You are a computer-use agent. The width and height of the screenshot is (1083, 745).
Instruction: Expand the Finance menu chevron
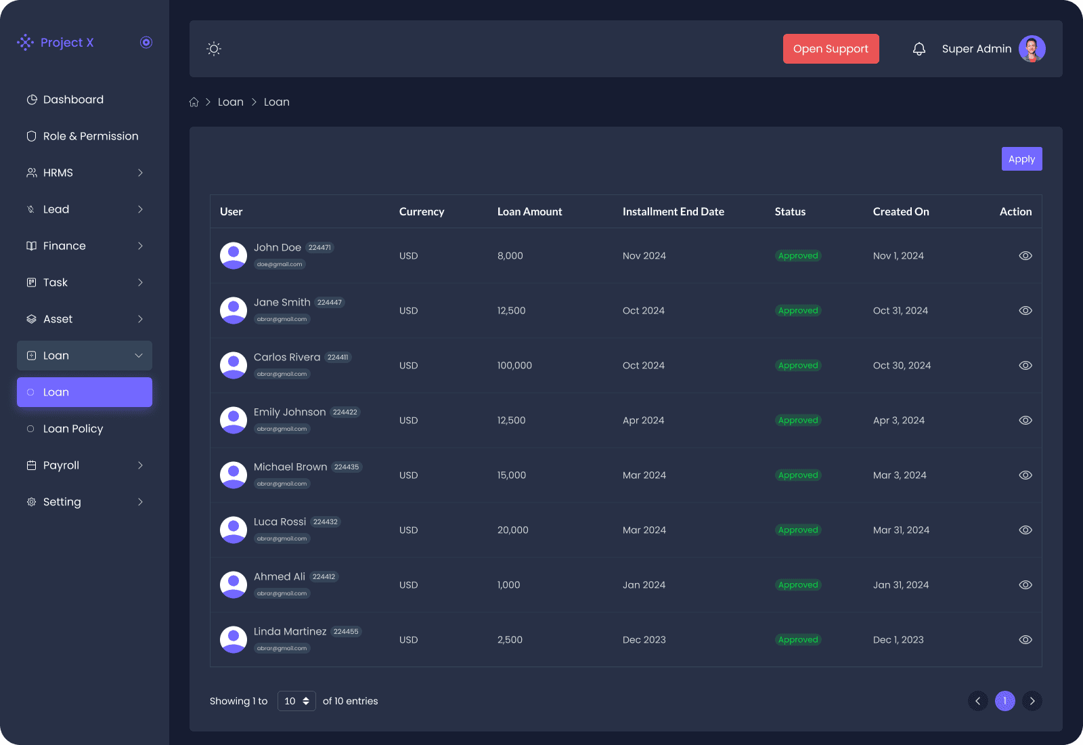click(140, 246)
